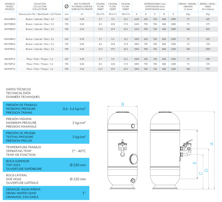Click the ARENA / SAND / SABLE column header
This screenshot has width=222, height=202.
[208, 6]
